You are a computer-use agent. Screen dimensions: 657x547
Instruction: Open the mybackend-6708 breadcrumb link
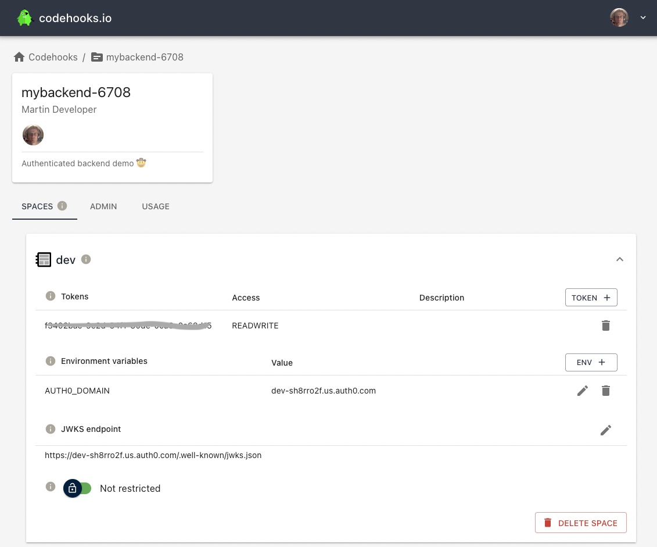145,57
